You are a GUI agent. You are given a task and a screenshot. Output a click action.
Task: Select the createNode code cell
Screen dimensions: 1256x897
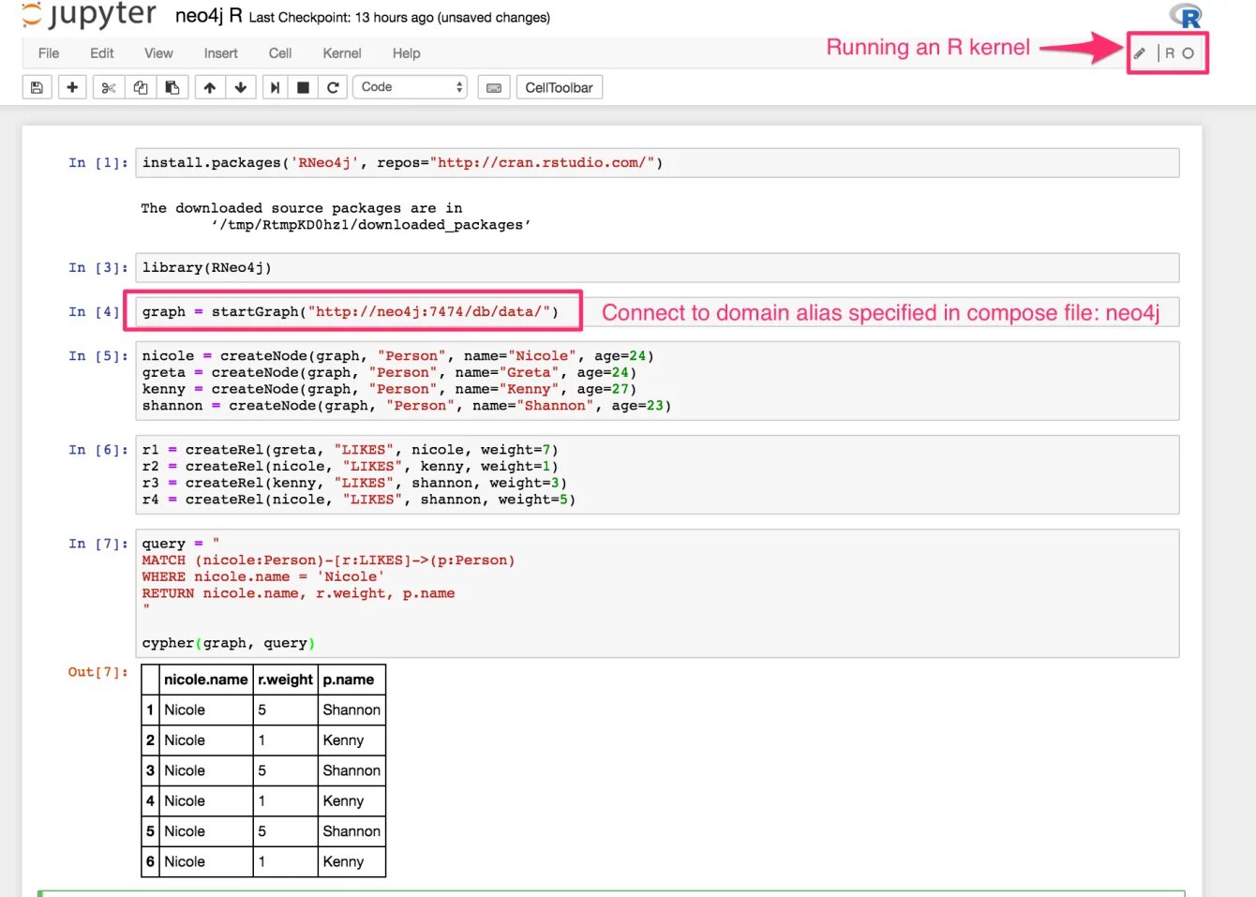point(657,381)
